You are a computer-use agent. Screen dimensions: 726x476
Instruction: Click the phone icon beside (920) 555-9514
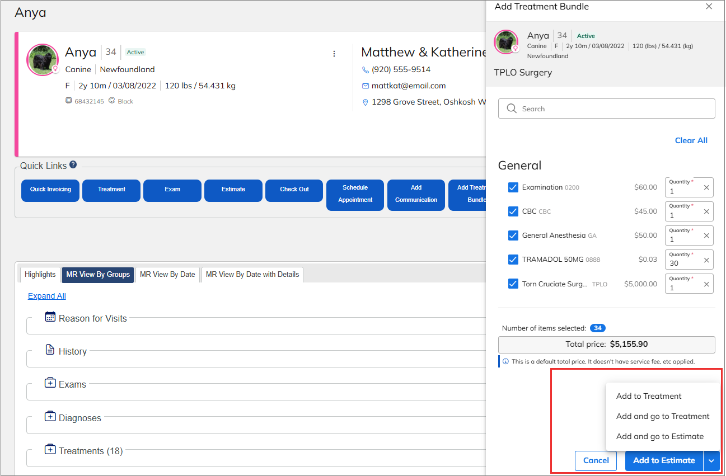[366, 69]
